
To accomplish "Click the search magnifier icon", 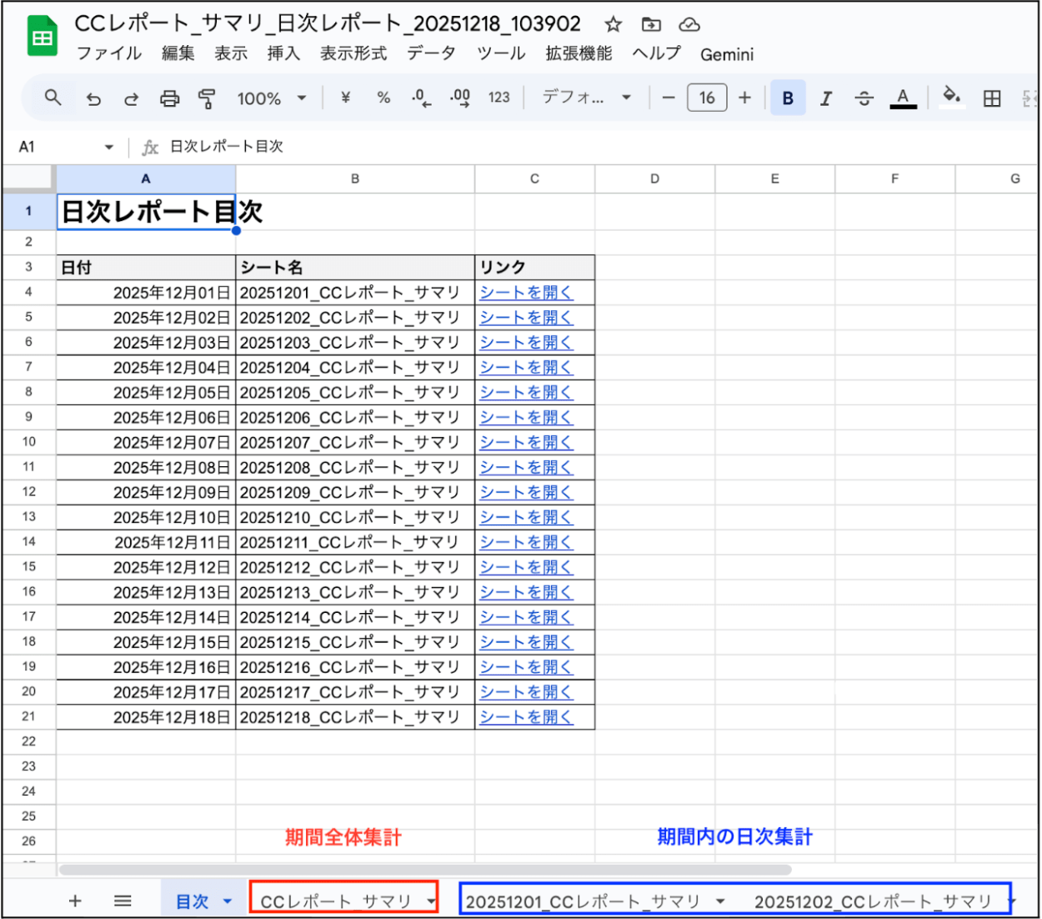I will click(x=53, y=98).
